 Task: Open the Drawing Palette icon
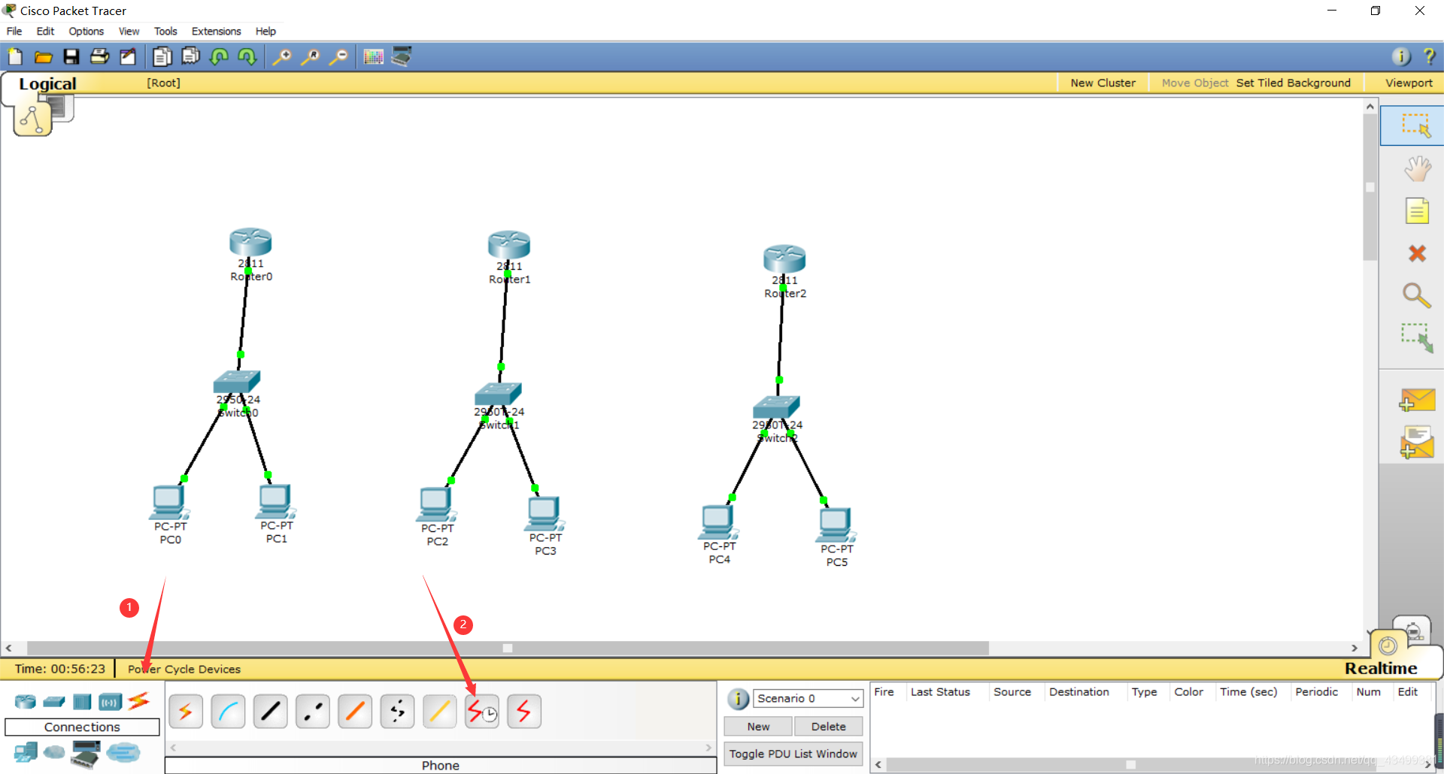click(373, 56)
